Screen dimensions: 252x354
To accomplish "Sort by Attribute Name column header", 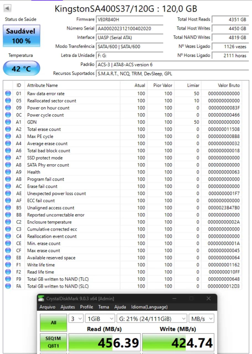I will click(72, 85).
